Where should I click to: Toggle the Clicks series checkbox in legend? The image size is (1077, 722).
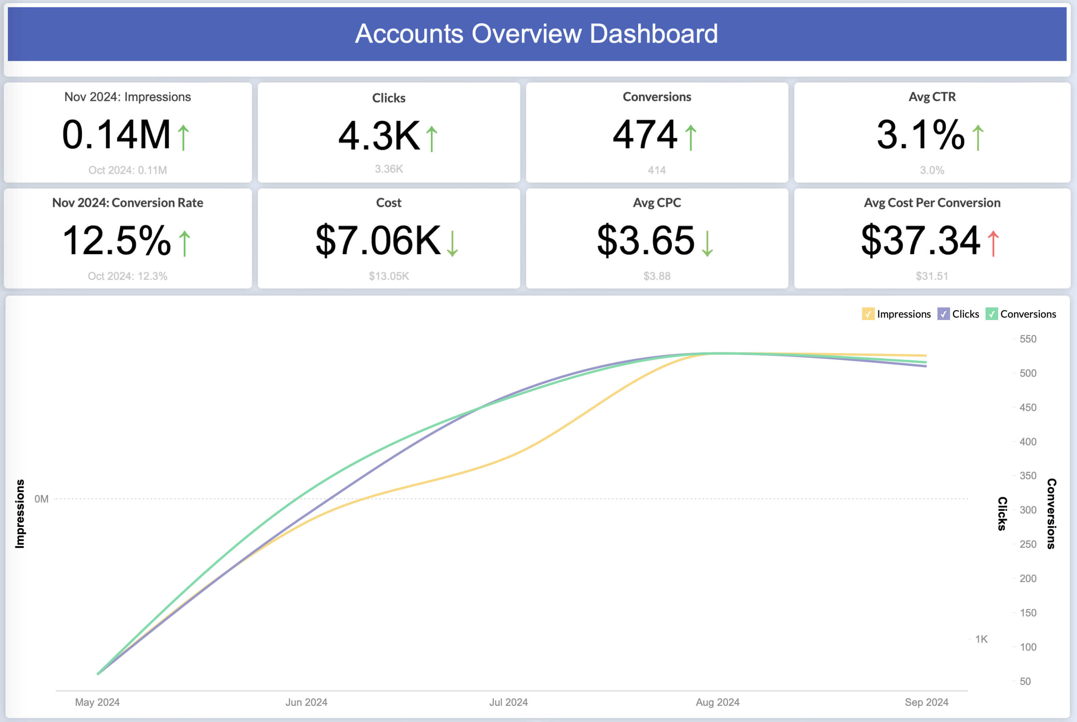tap(943, 314)
